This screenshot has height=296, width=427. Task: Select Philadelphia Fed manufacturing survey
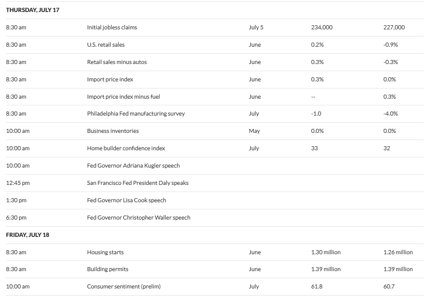coord(136,113)
